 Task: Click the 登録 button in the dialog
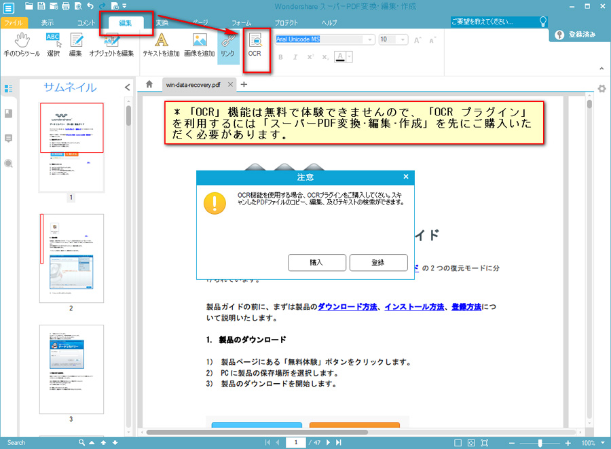click(x=378, y=263)
